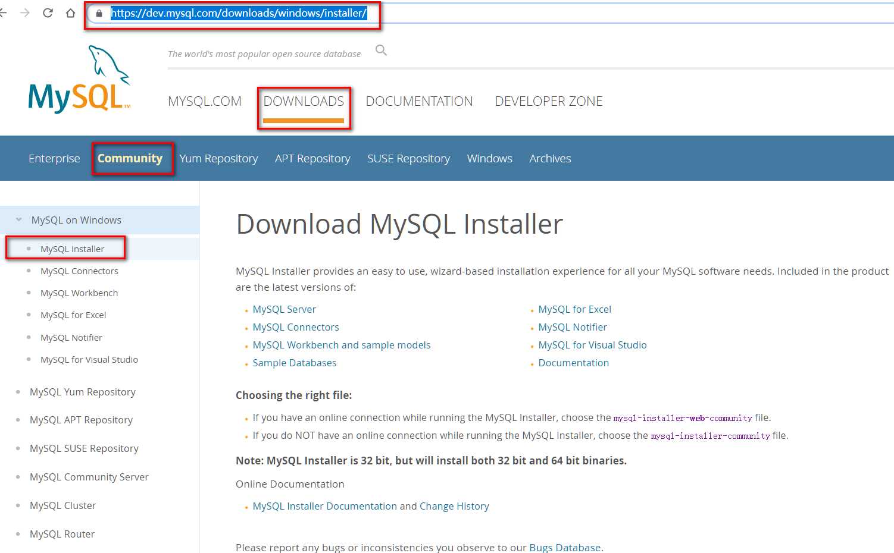894x553 pixels.
Task: Follow MySQL Notifier content link
Action: [573, 327]
